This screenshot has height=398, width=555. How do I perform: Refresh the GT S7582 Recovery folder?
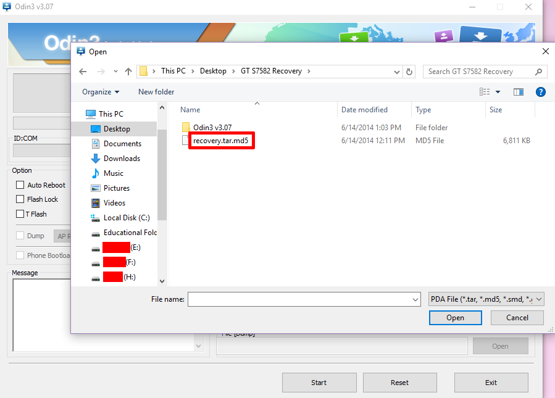(x=409, y=72)
